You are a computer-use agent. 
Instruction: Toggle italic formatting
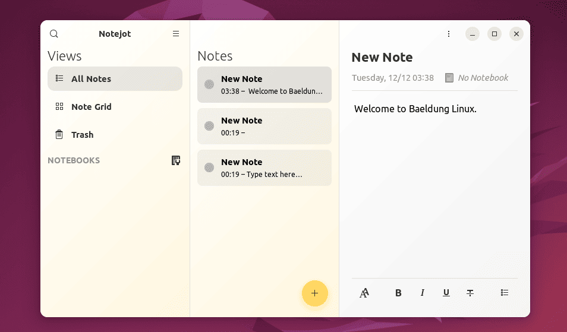click(422, 293)
